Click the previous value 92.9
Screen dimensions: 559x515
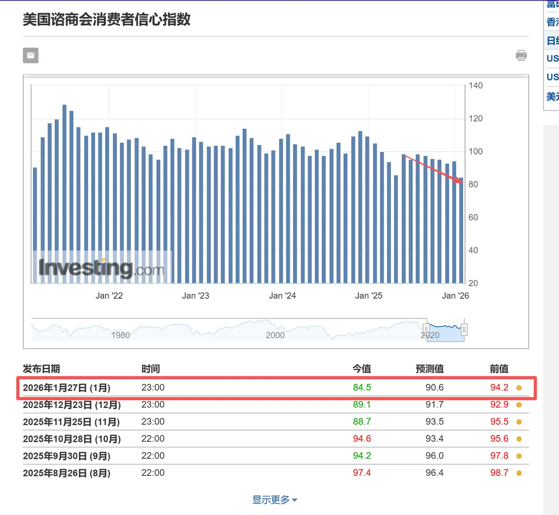pos(499,405)
